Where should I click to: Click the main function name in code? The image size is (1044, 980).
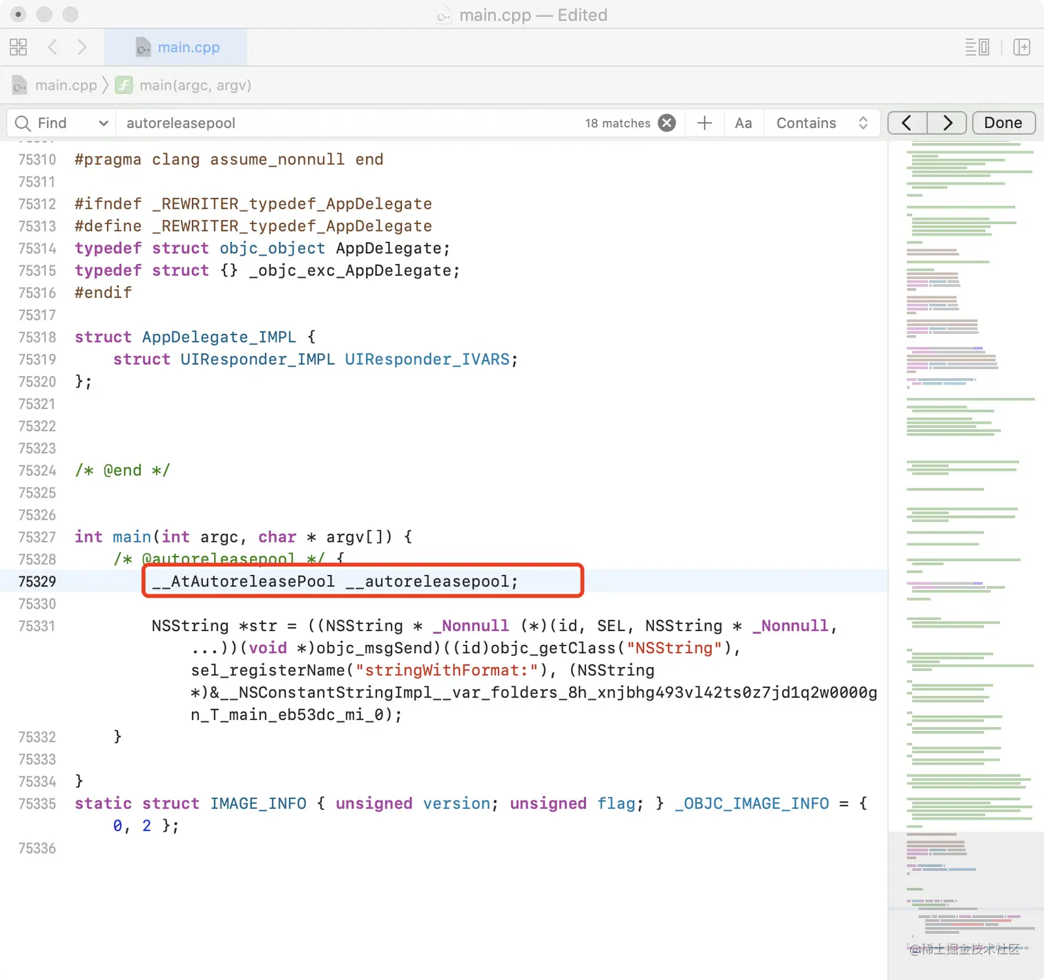pyautogui.click(x=132, y=537)
